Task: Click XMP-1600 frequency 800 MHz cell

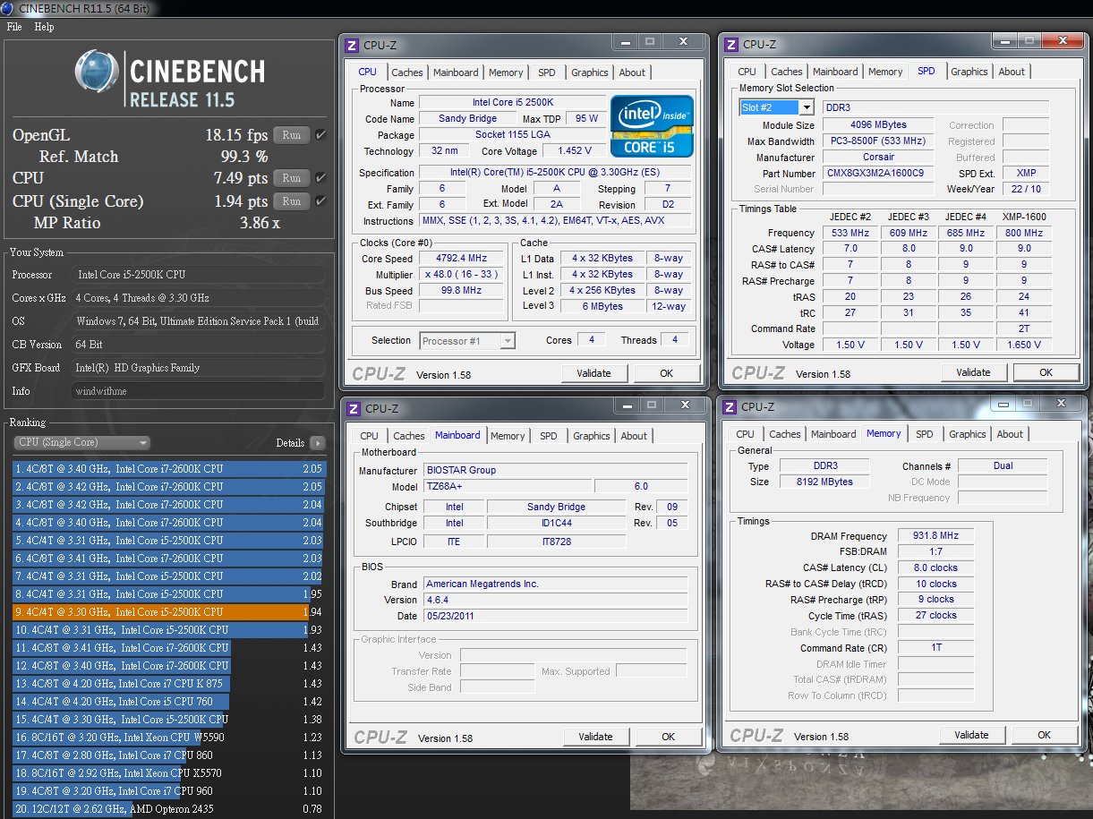Action: point(1024,233)
